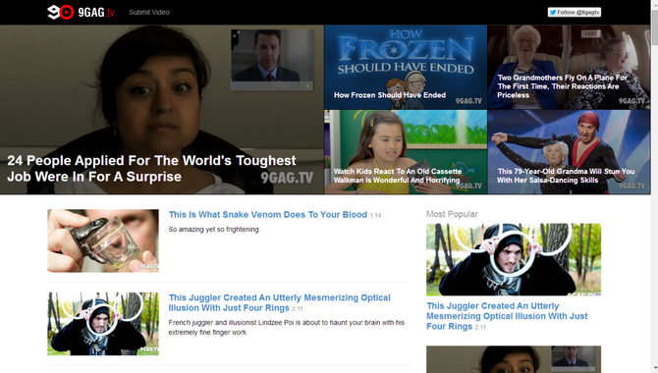Click the Most Popular juggler thumbnail
The image size is (658, 373).
point(514,259)
